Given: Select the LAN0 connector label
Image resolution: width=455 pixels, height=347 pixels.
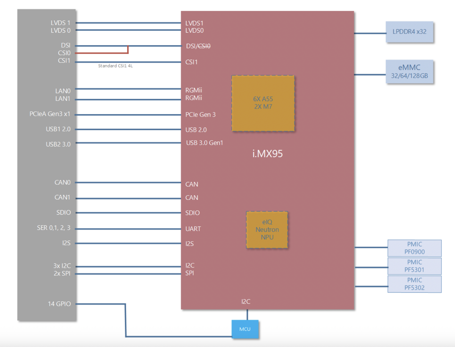Looking at the screenshot, I should pyautogui.click(x=63, y=91).
